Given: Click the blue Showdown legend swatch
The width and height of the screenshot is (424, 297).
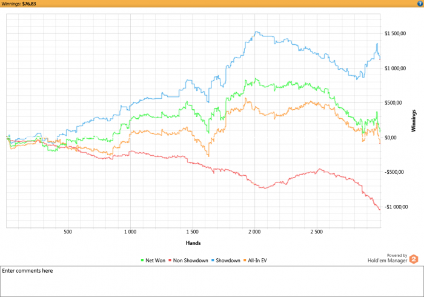Looking at the screenshot, I should 213,260.
